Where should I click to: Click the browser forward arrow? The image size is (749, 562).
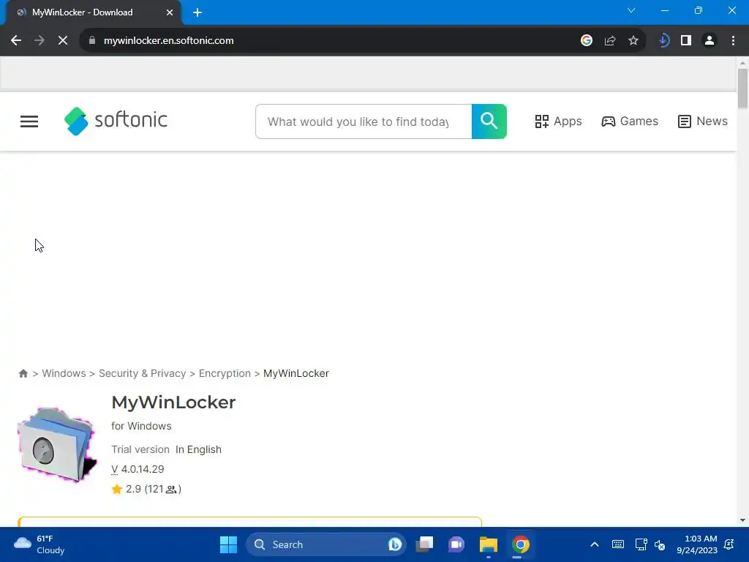coord(39,41)
